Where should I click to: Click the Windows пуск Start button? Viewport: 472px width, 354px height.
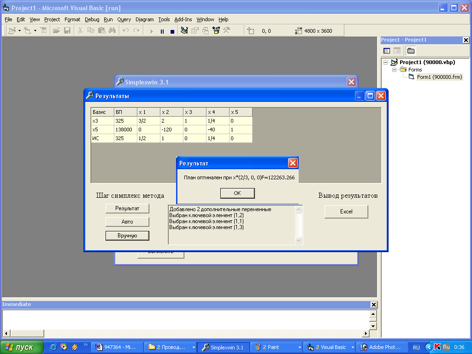click(x=22, y=348)
